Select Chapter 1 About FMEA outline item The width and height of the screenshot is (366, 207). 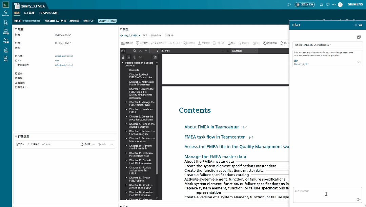(141, 76)
